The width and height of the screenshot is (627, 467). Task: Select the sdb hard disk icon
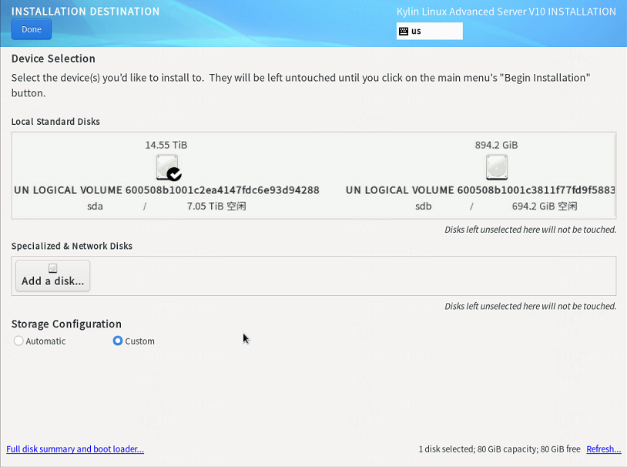pyautogui.click(x=497, y=167)
